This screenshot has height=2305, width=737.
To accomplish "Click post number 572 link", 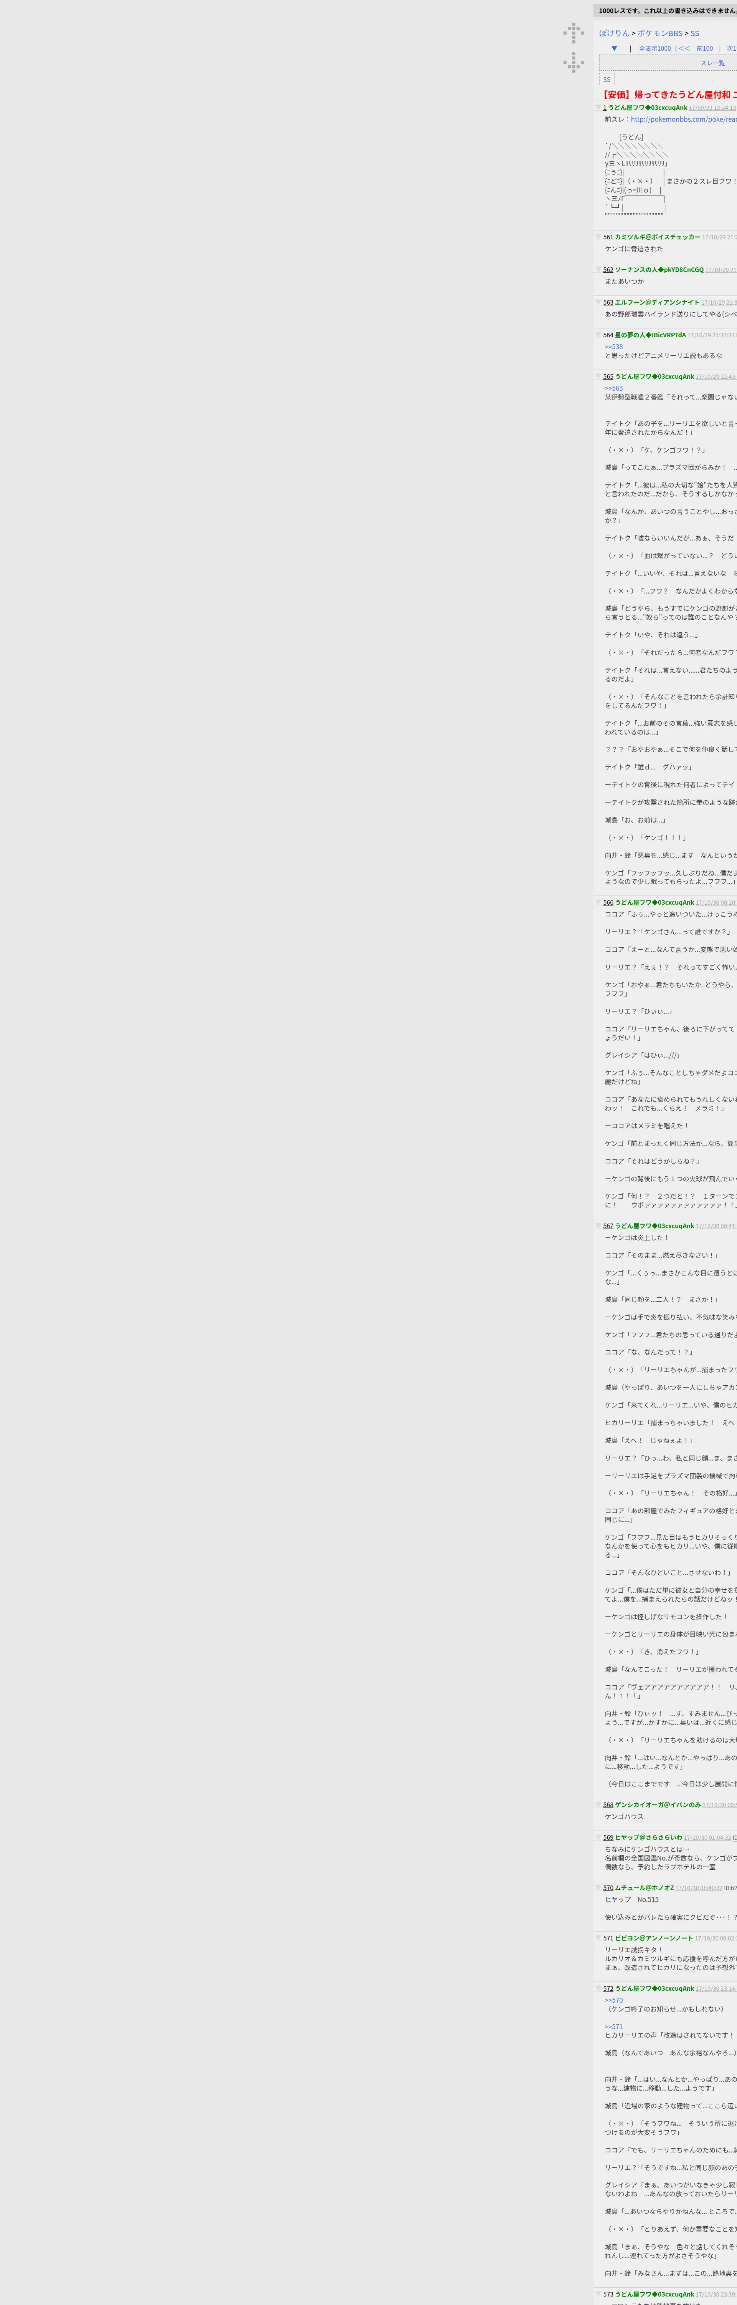I will click(608, 1988).
